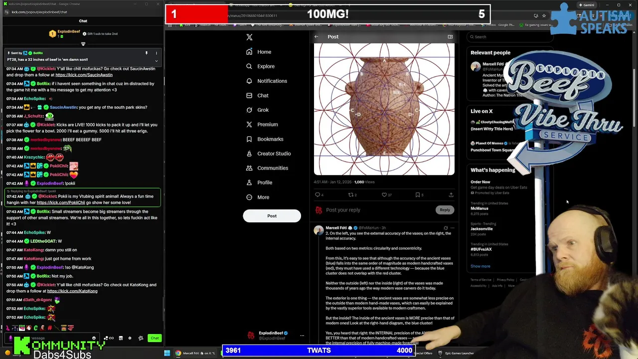Open Home in the X sidebar

[x=259, y=52]
